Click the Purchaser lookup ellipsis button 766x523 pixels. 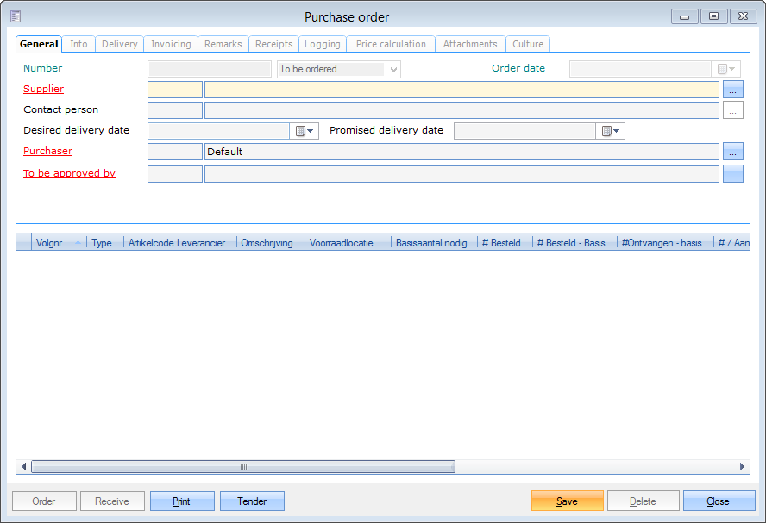pos(732,152)
